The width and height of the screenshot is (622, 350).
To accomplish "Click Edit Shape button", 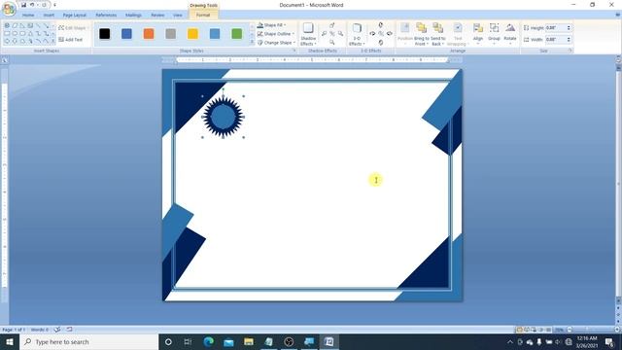I will tap(73, 28).
